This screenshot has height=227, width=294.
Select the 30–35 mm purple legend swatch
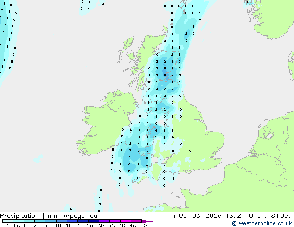coord(104,221)
